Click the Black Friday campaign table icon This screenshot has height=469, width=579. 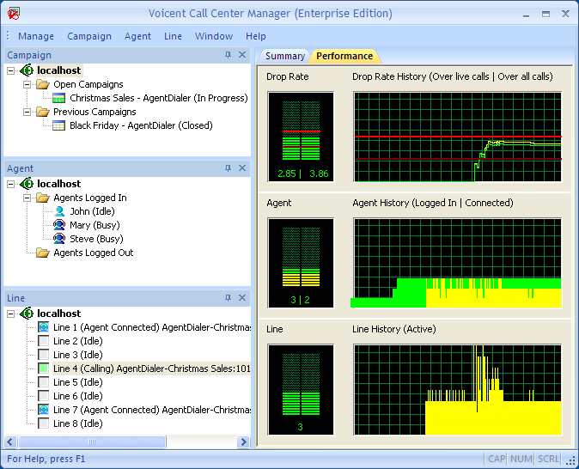[58, 125]
